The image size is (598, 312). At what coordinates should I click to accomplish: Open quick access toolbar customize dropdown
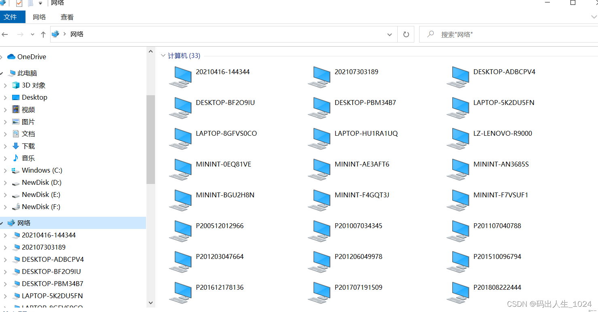(x=40, y=3)
